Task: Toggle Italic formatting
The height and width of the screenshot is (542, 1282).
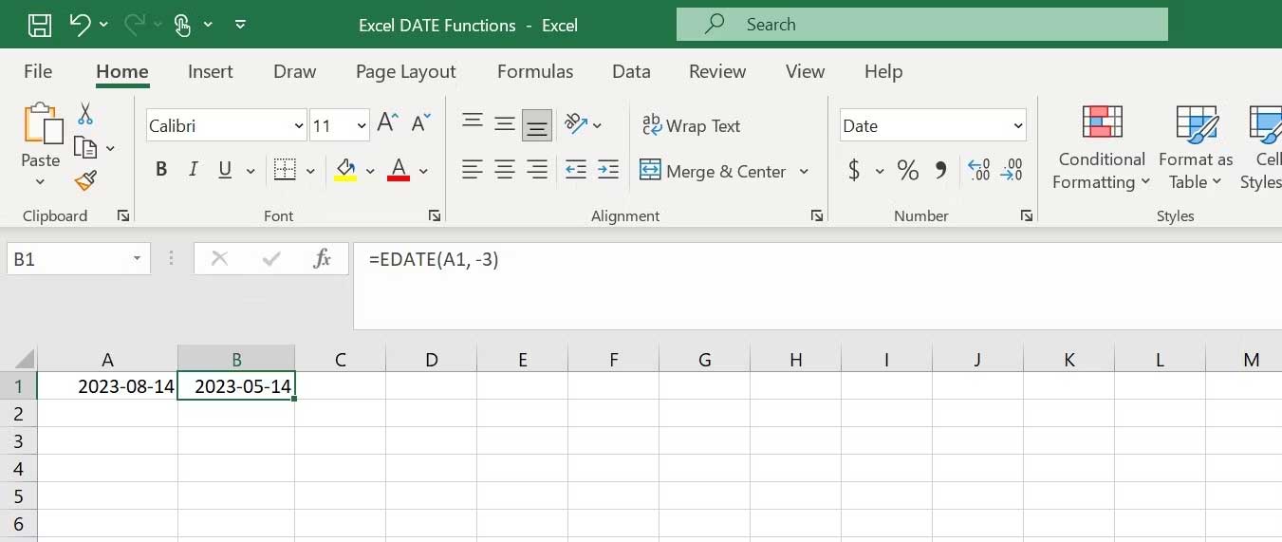Action: (x=193, y=170)
